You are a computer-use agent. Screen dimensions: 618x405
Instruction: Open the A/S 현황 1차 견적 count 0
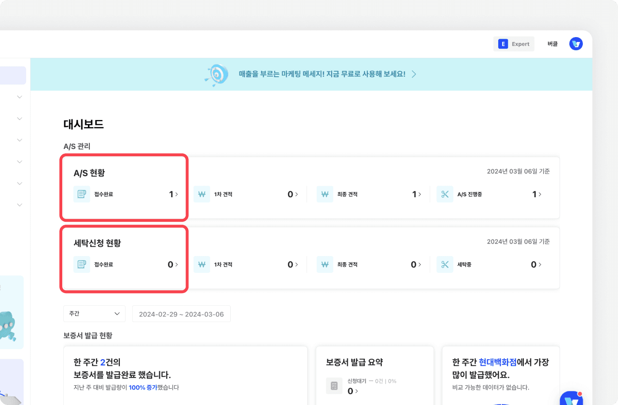pyautogui.click(x=293, y=194)
